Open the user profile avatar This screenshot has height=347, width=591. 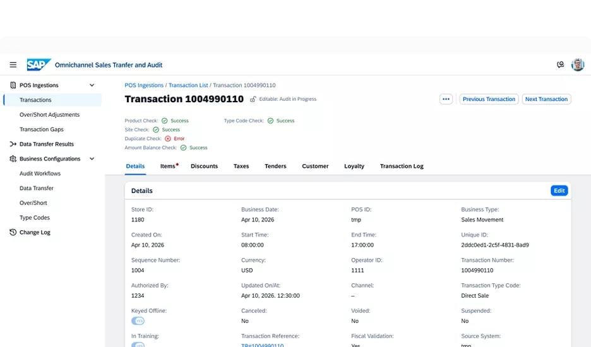578,65
